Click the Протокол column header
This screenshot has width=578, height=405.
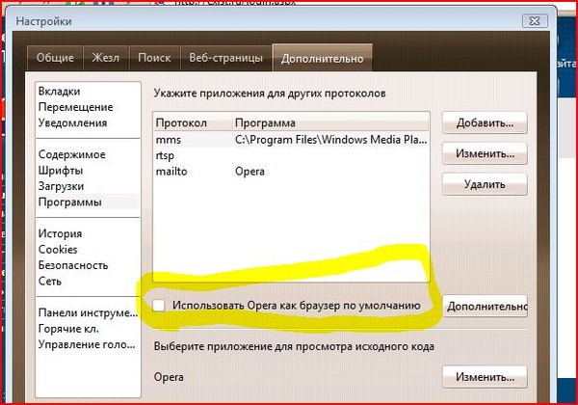tap(193, 122)
